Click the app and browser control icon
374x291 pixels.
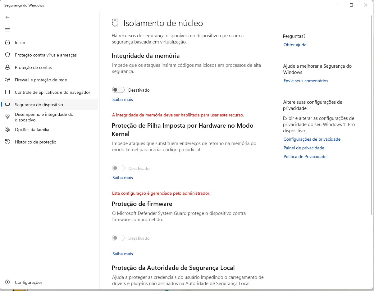(7, 92)
